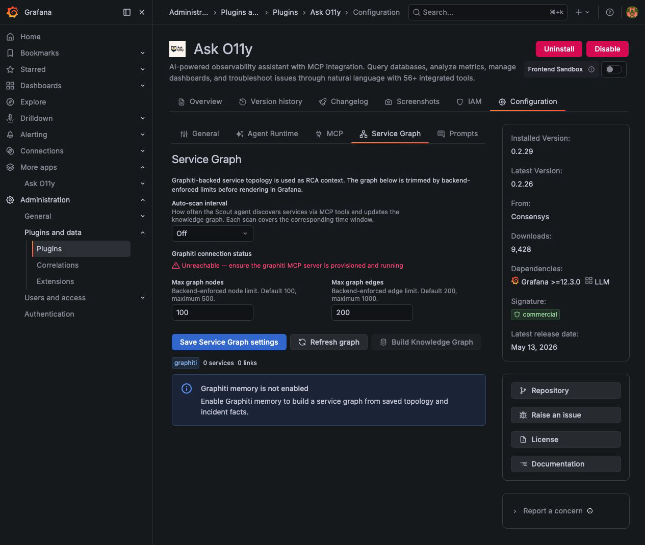The width and height of the screenshot is (645, 545).
Task: Click the Max graph nodes input
Action: [x=213, y=313]
